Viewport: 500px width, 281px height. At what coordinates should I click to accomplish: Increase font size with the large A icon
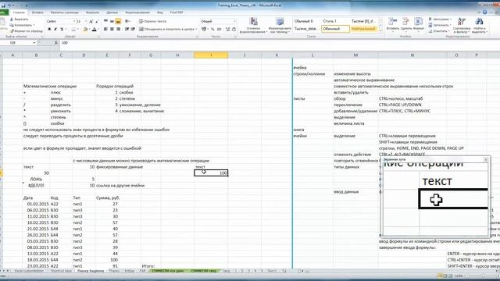[x=91, y=21]
